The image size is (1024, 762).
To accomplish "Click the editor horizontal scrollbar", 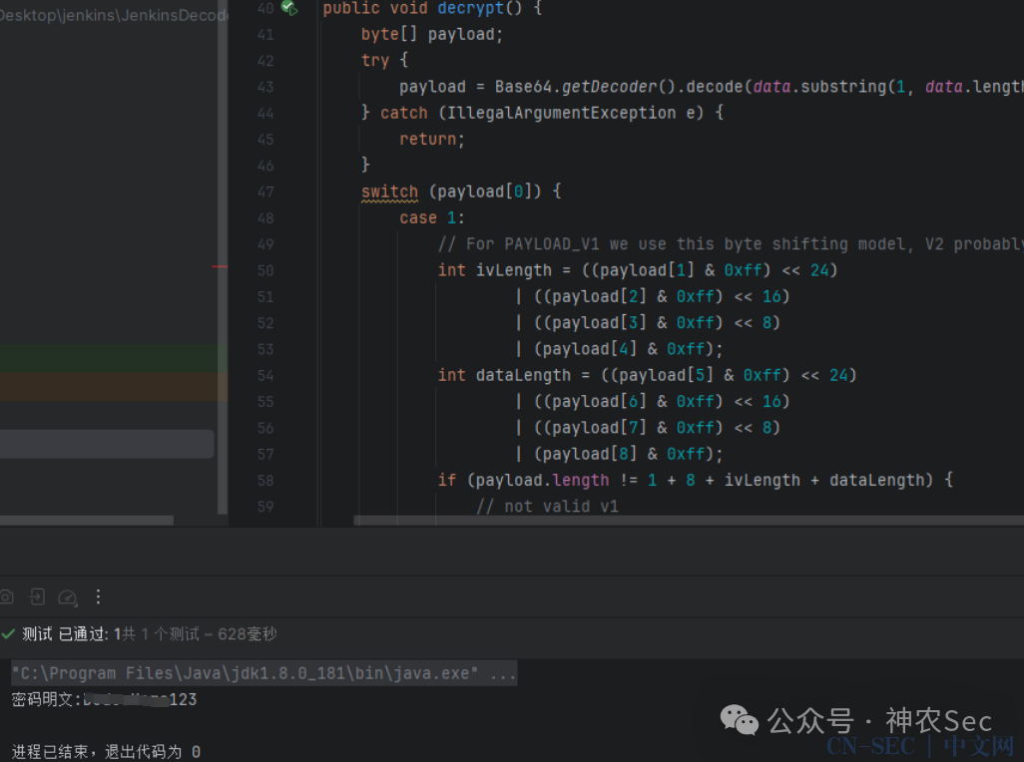I will tap(689, 521).
